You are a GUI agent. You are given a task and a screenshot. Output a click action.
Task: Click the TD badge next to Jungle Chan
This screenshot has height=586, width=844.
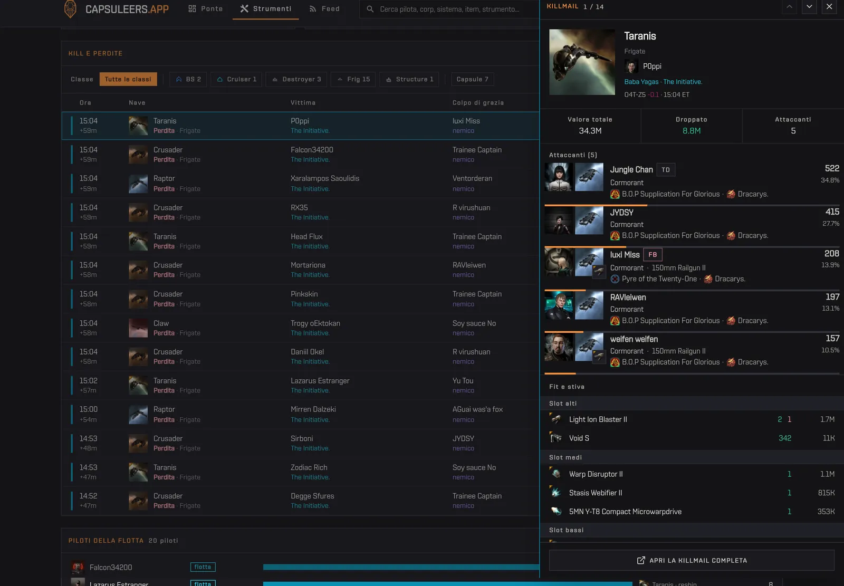(666, 170)
